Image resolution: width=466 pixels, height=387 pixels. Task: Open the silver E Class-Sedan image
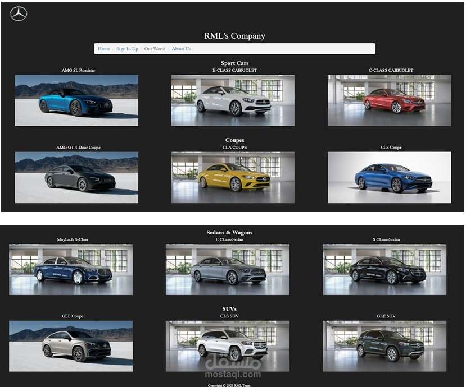point(228,270)
